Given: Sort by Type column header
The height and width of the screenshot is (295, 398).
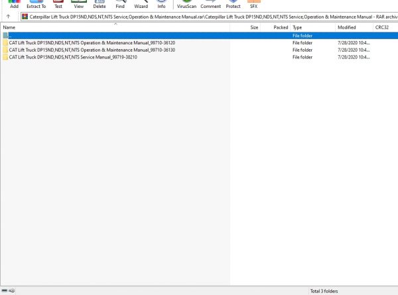Looking at the screenshot, I should [312, 27].
